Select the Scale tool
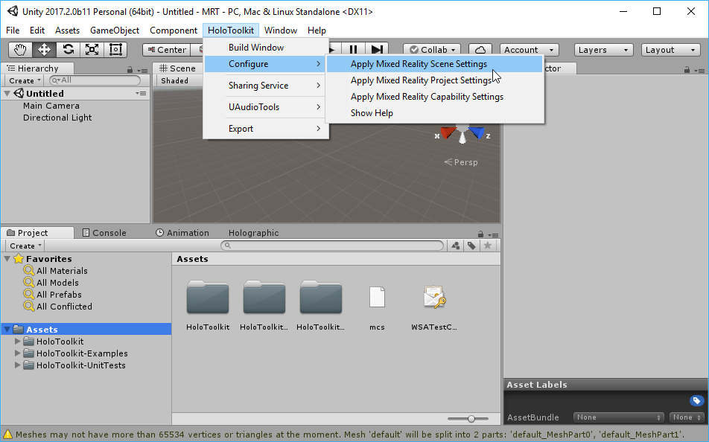Image resolution: width=709 pixels, height=442 pixels. 92,49
